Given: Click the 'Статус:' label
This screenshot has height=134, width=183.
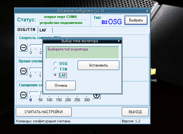Looking at the screenshot, I should (x=27, y=20).
